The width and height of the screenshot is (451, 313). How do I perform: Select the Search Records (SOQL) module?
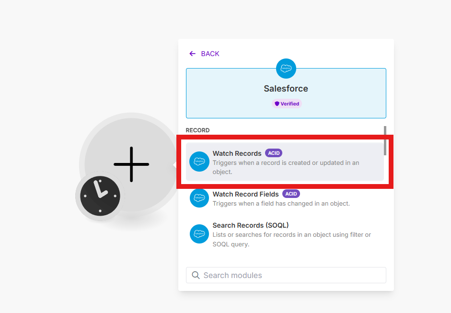click(x=285, y=234)
